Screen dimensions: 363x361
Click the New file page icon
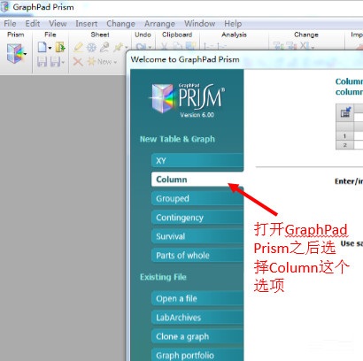[42, 47]
